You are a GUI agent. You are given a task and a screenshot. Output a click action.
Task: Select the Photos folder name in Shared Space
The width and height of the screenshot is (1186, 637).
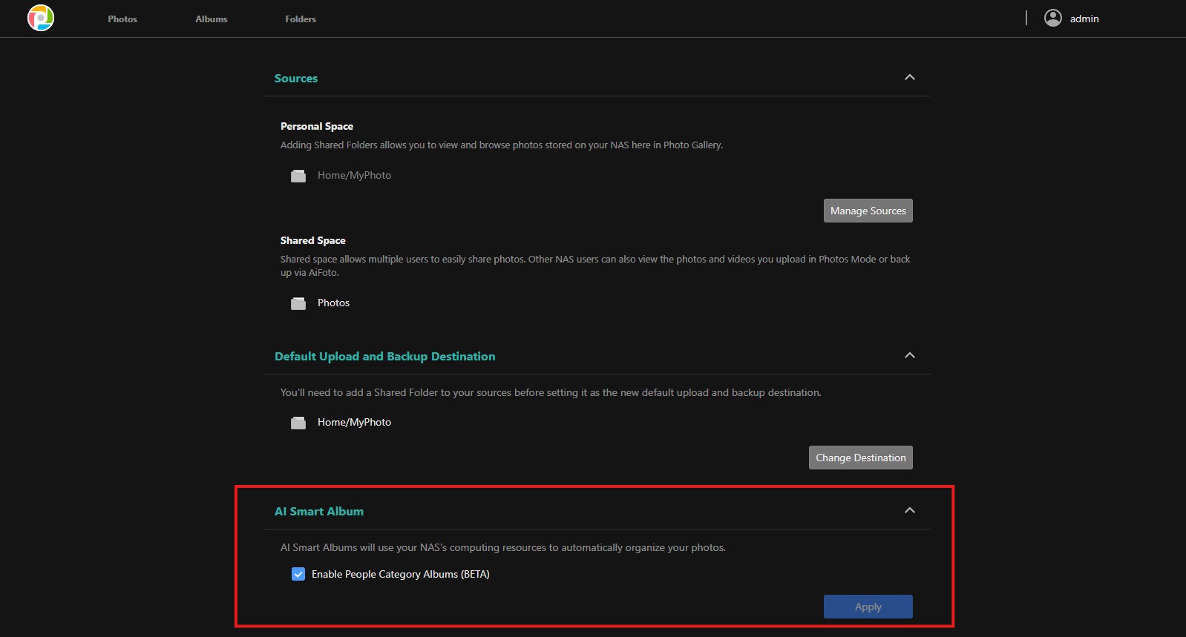(333, 303)
